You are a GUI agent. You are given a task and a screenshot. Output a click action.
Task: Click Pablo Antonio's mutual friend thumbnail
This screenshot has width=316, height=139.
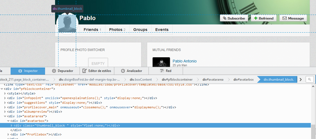pyautogui.click(x=161, y=62)
